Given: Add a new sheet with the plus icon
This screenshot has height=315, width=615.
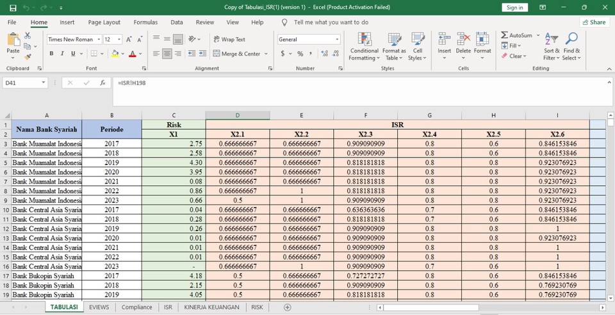Looking at the screenshot, I should (287, 307).
